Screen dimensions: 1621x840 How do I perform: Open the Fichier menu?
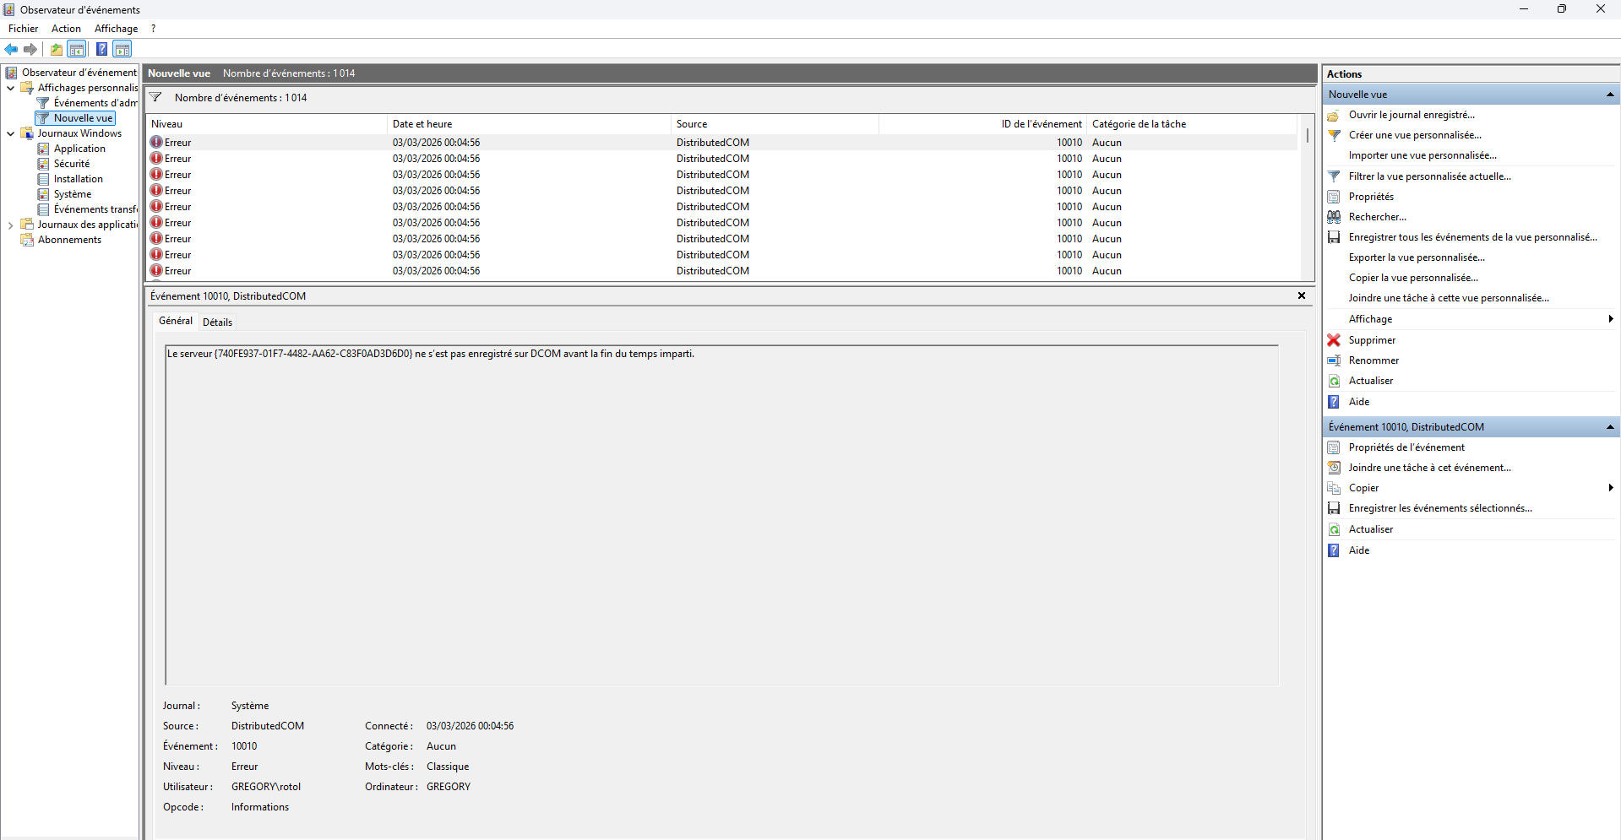pyautogui.click(x=24, y=29)
